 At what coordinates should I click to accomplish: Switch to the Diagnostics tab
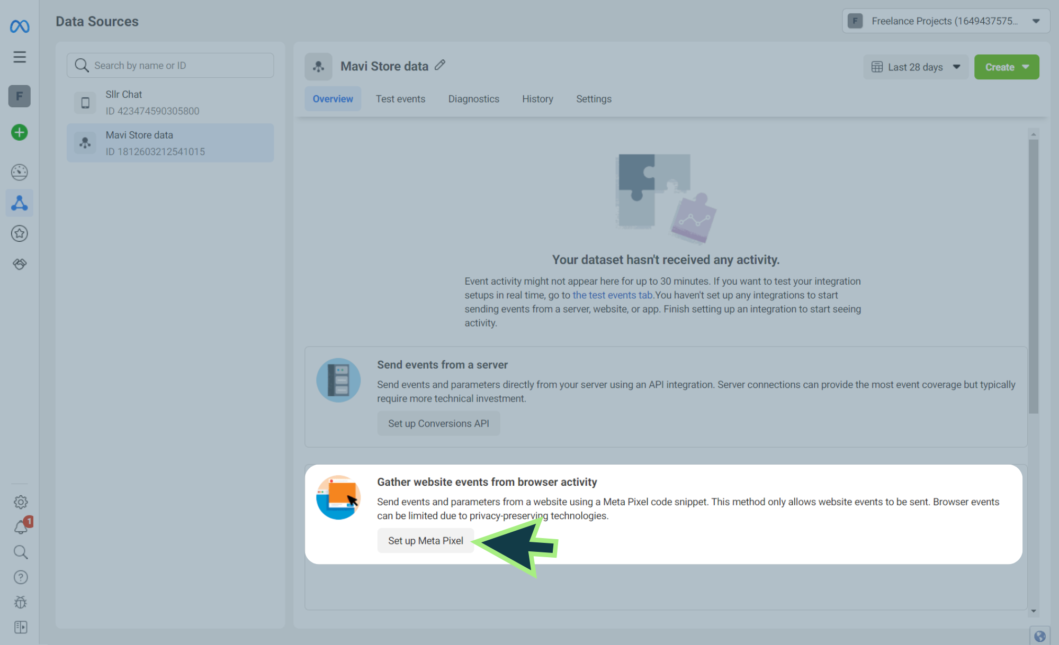pos(473,99)
